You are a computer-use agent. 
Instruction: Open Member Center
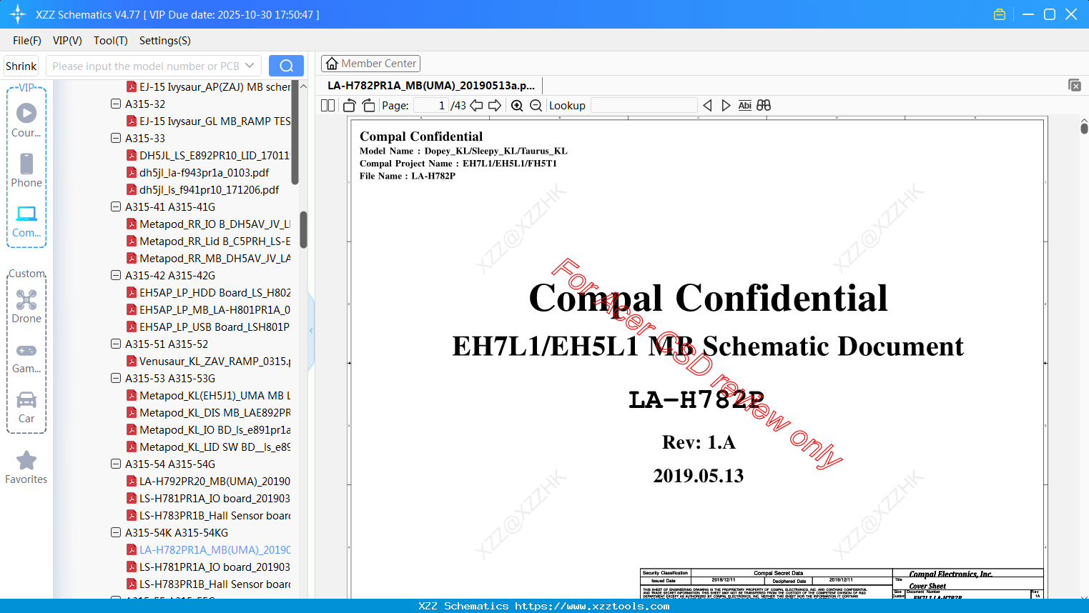click(370, 64)
